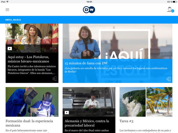Tap the ¡Aquí estoy! banner image
This screenshot has width=178, height=133.
tap(117, 41)
